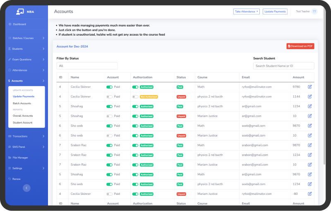331x211 pixels.
Task: Click the Download as PDF button
Action: [x=300, y=46]
